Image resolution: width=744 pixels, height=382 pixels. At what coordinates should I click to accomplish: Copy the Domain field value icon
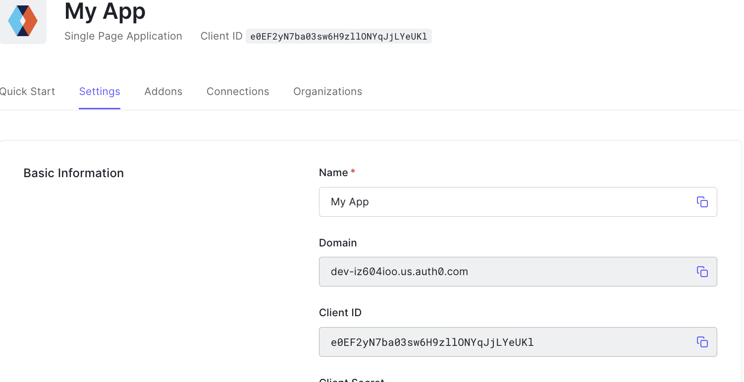702,272
